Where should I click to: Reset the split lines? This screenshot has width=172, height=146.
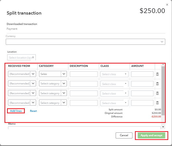(33, 111)
